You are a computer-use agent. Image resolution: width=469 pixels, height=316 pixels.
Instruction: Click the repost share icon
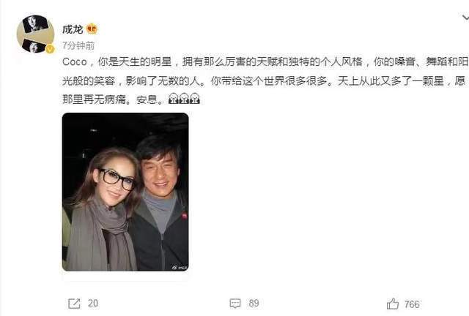pyautogui.click(x=74, y=304)
